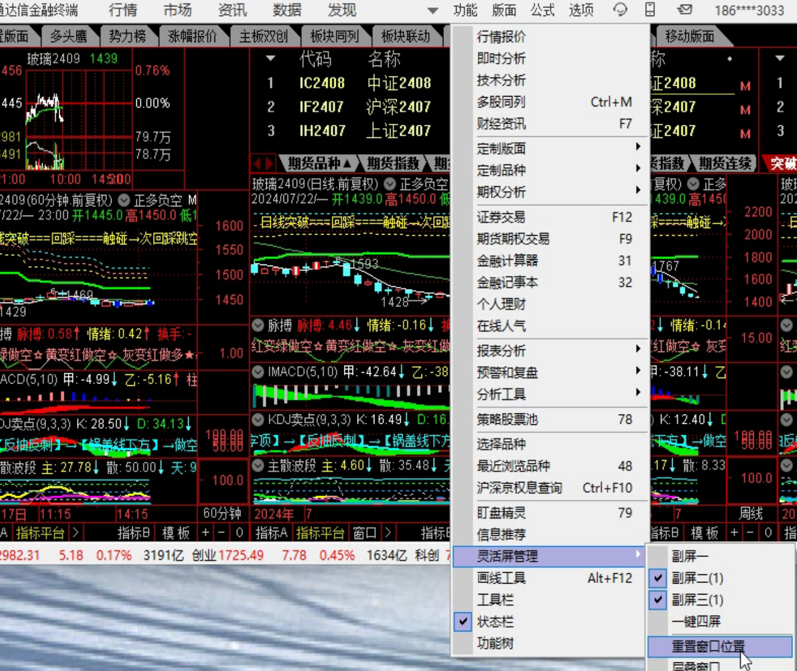Viewport: 797px width, 671px height.
Task: Open the mail envelope icon in title bar
Action: [684, 10]
